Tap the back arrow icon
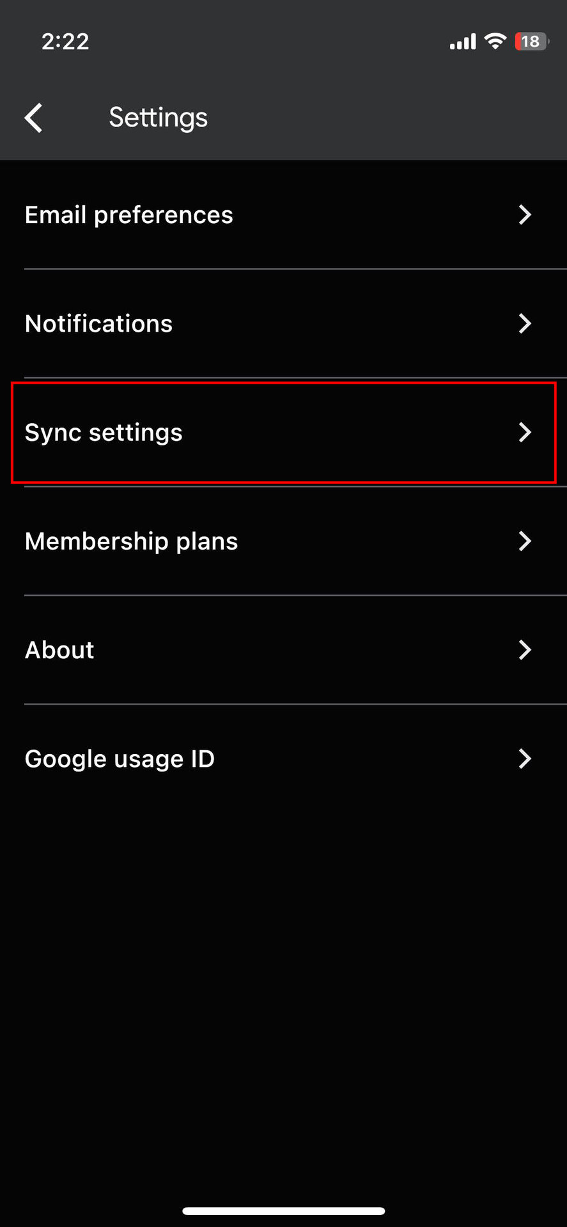Screen dimensions: 567x1227 point(34,118)
